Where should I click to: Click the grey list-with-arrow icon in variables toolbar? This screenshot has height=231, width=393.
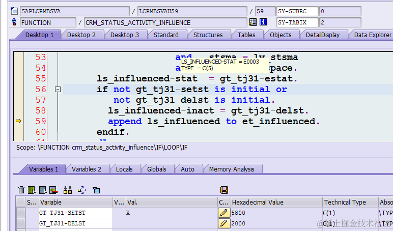tap(43, 190)
